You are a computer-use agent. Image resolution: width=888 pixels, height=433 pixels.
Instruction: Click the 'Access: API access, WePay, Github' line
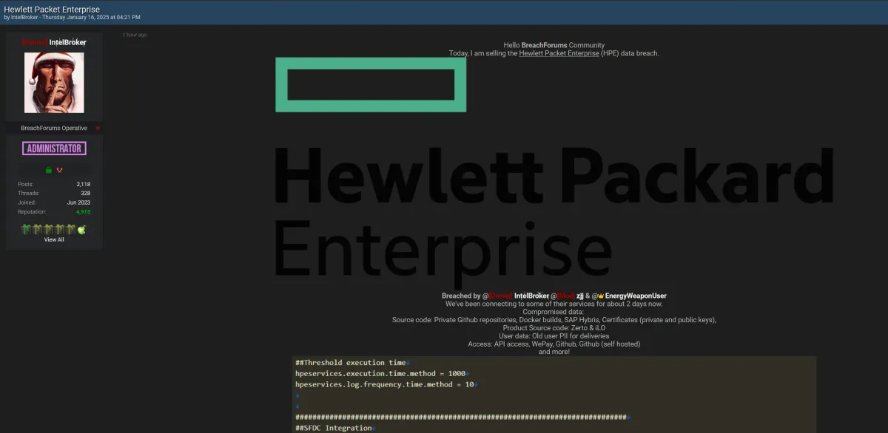tap(554, 344)
